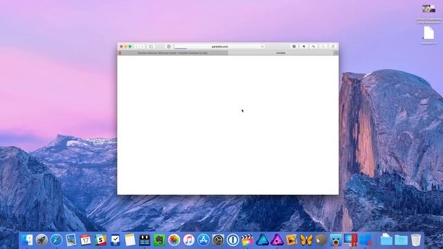The height and width of the screenshot is (249, 443).
Task: Stop loading page with X button
Action: (262, 46)
